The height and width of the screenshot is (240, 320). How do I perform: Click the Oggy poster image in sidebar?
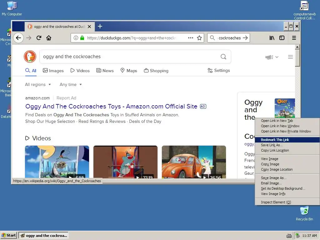tap(285, 108)
